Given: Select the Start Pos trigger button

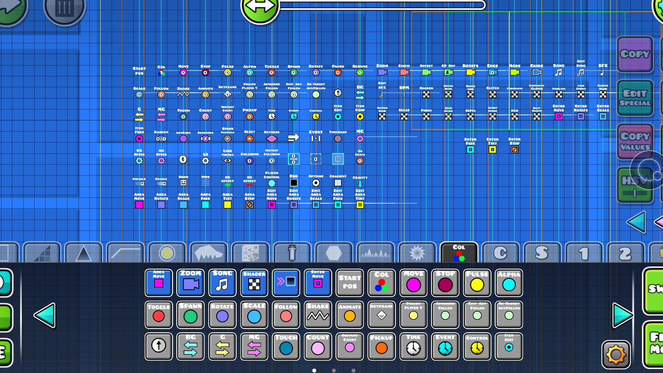Looking at the screenshot, I should [x=350, y=283].
